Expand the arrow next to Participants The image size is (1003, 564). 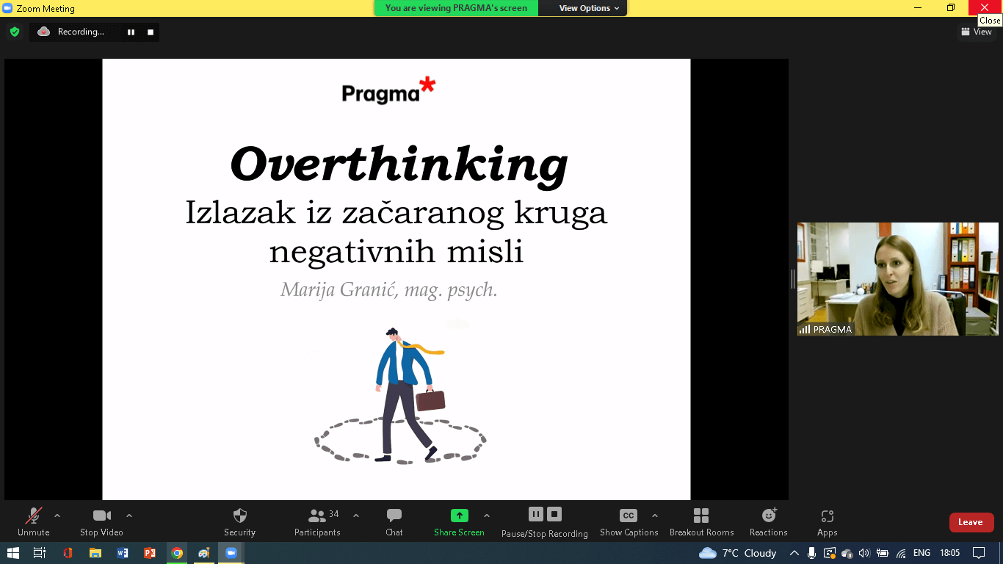(x=356, y=516)
